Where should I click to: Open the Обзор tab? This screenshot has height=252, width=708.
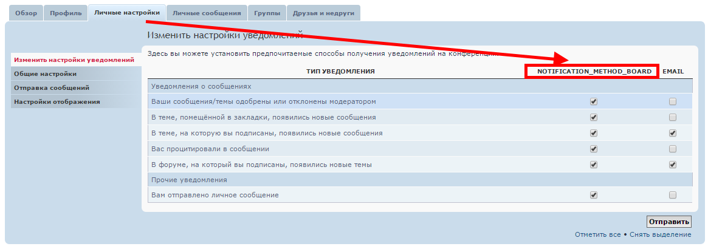click(x=26, y=13)
